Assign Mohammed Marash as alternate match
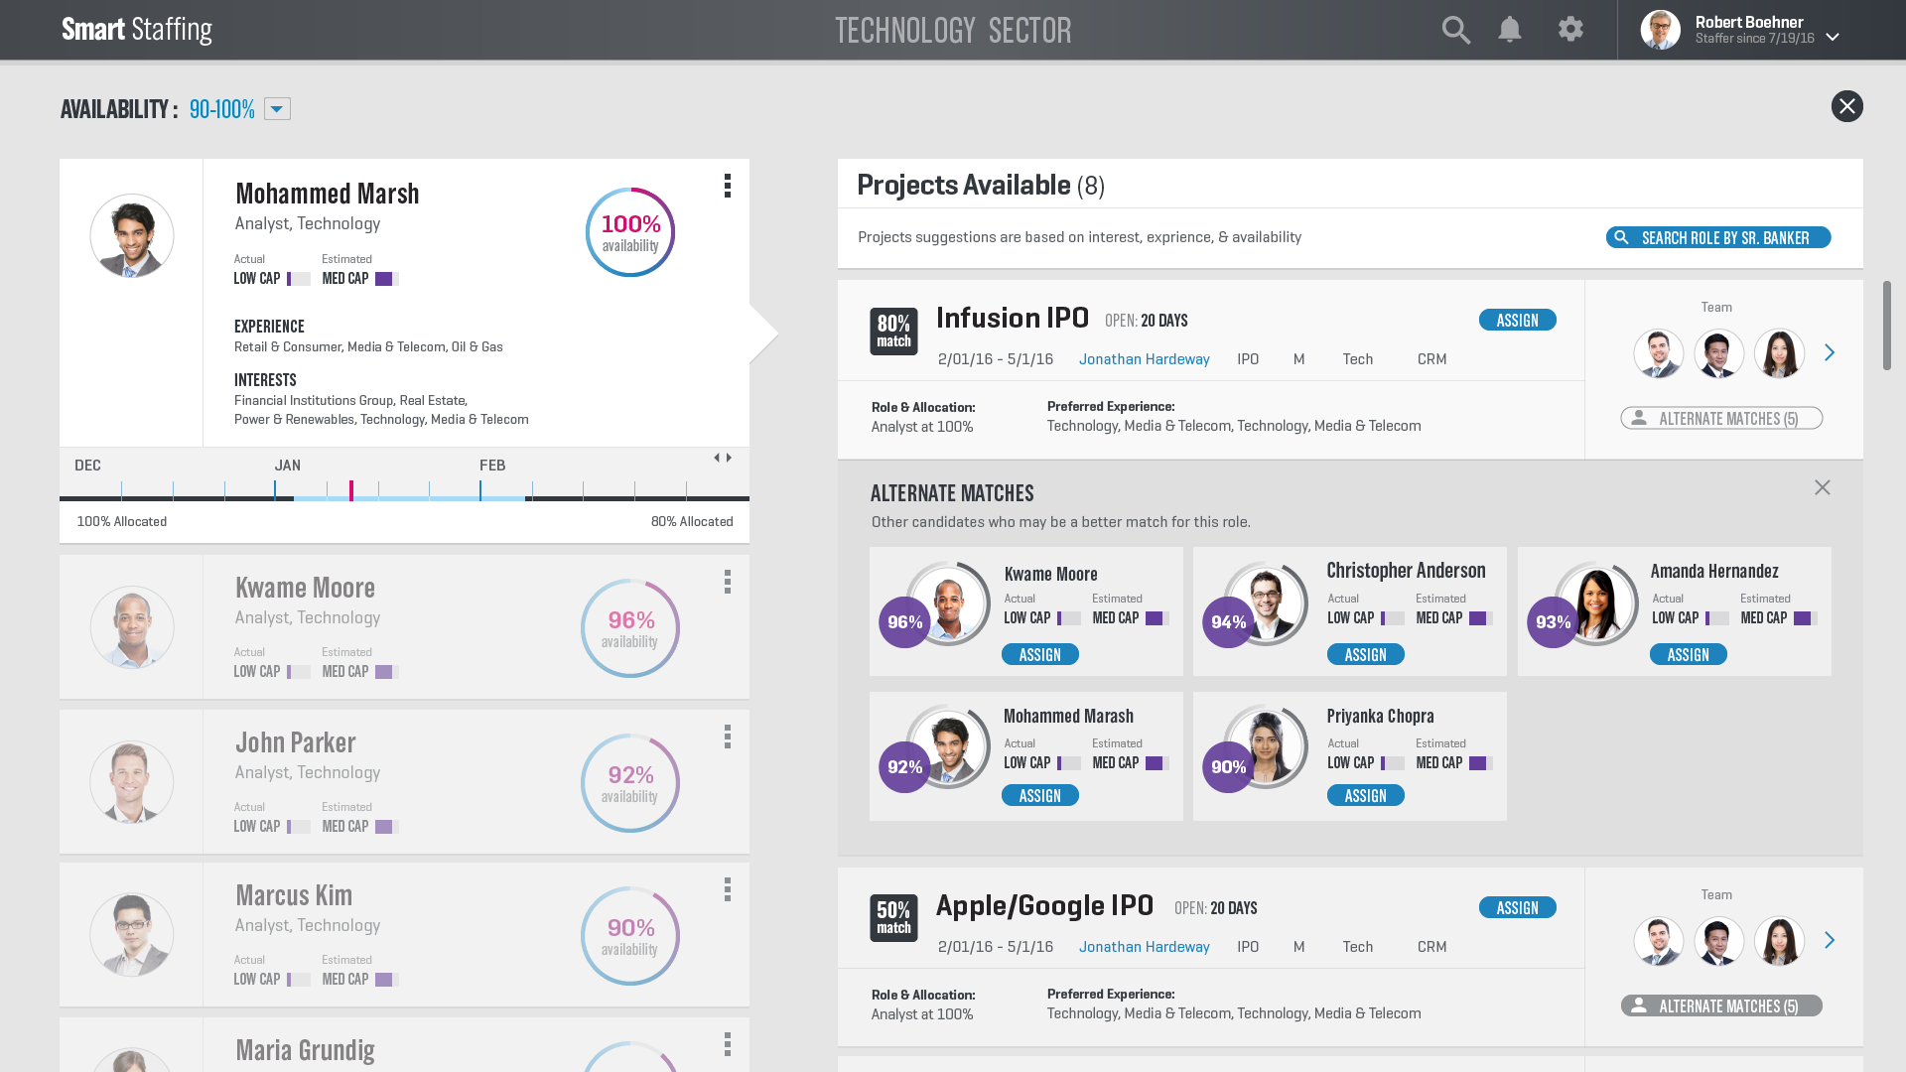The height and width of the screenshot is (1072, 1906). 1039,796
